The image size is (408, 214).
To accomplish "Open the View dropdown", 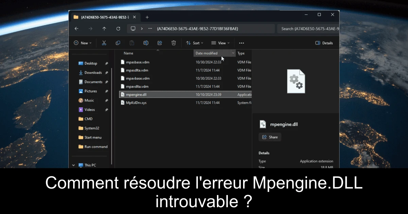I will click(221, 43).
